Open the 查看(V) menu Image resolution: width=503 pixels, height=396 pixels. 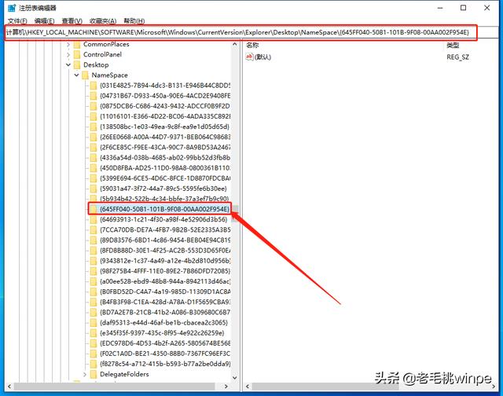coord(72,21)
